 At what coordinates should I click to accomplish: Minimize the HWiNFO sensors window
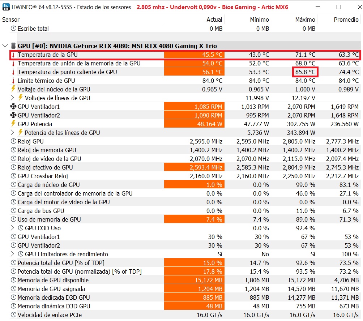[x=317, y=7]
